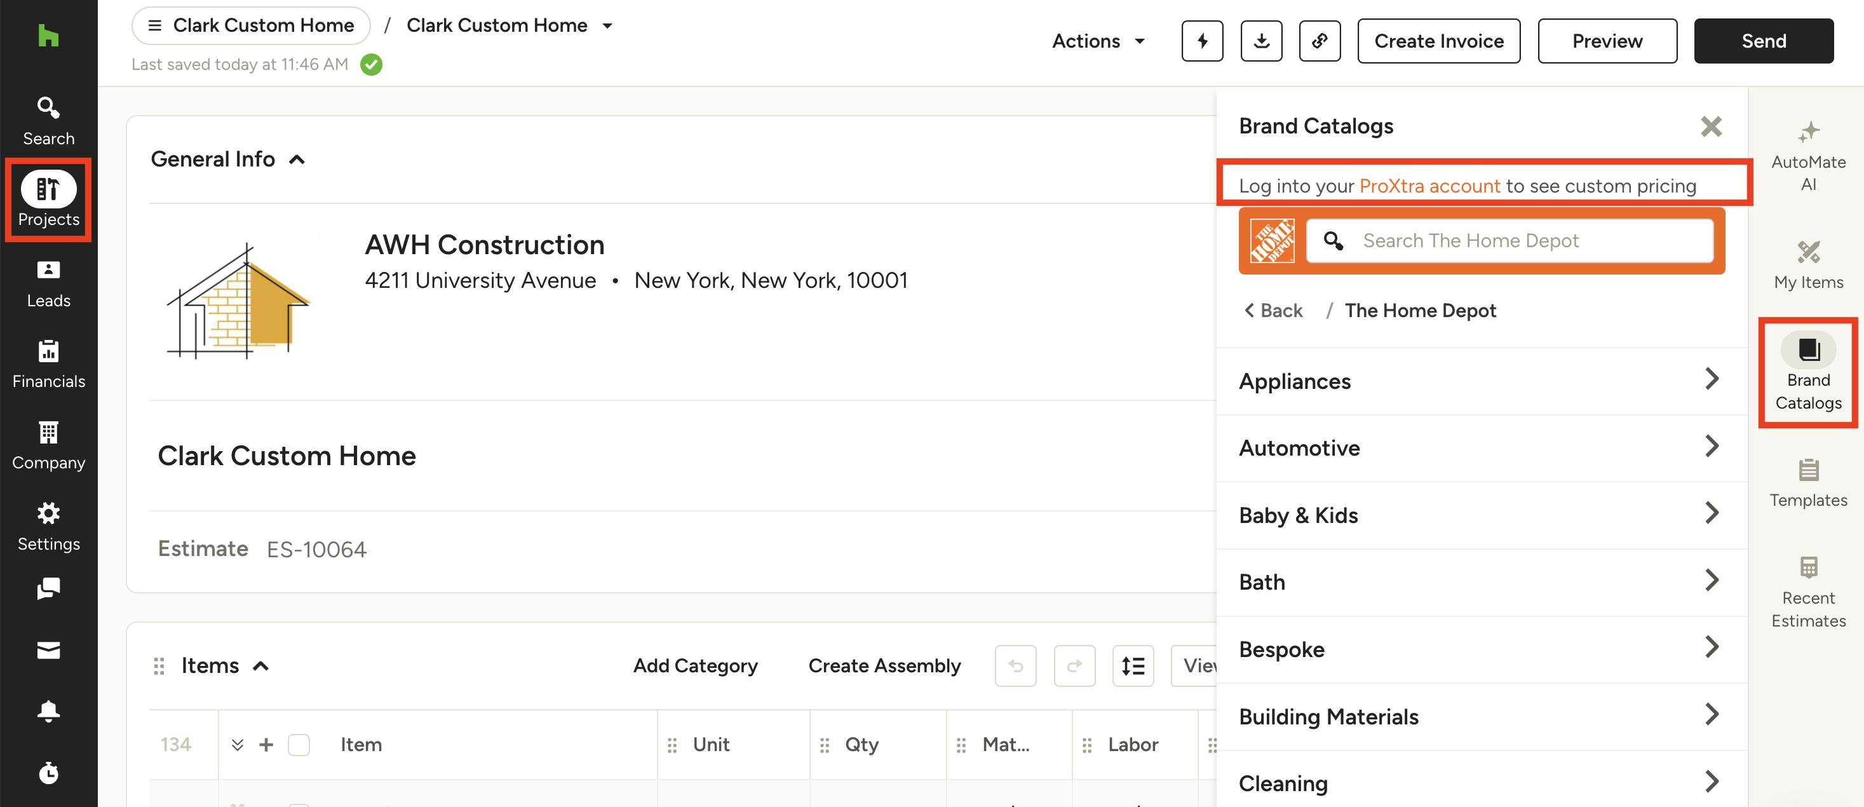
Task: Expand all rows double-chevron in Items header
Action: [x=238, y=745]
